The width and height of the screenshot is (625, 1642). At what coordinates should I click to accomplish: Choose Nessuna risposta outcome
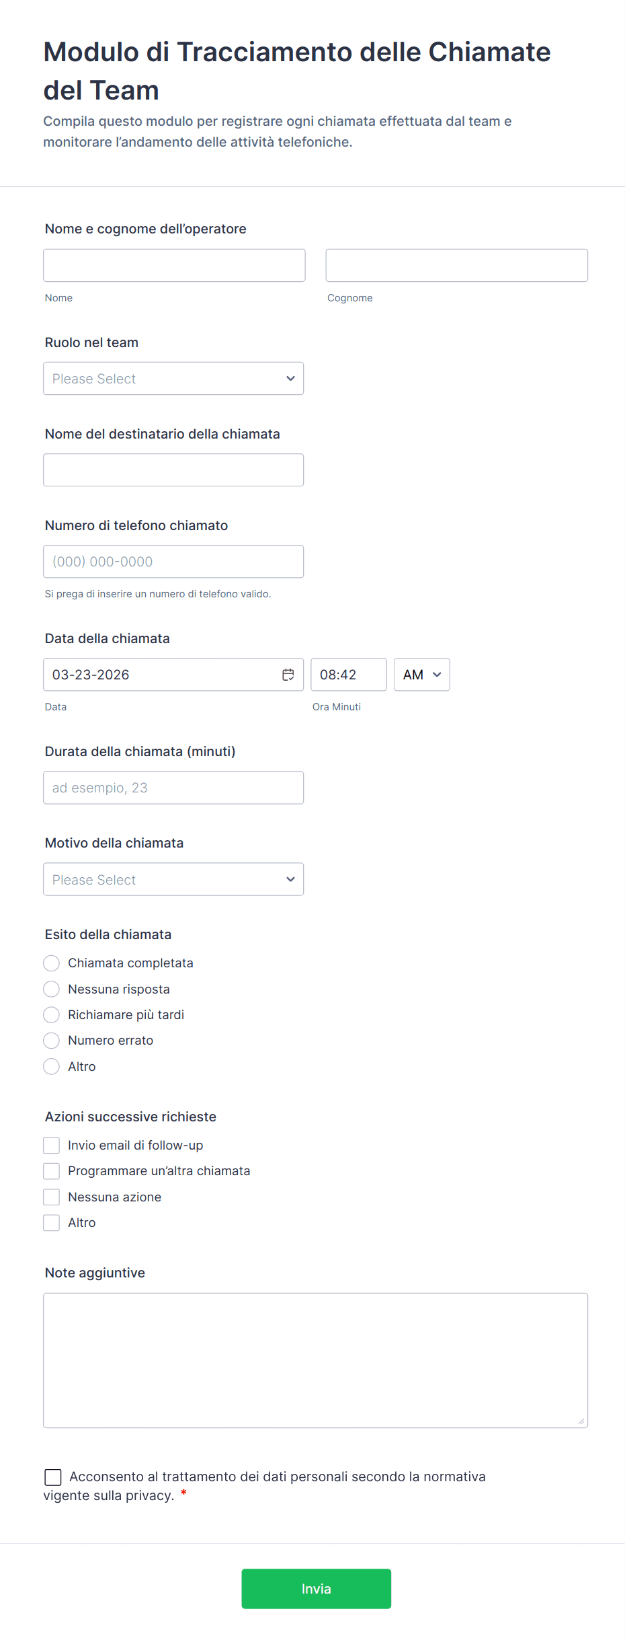click(52, 989)
